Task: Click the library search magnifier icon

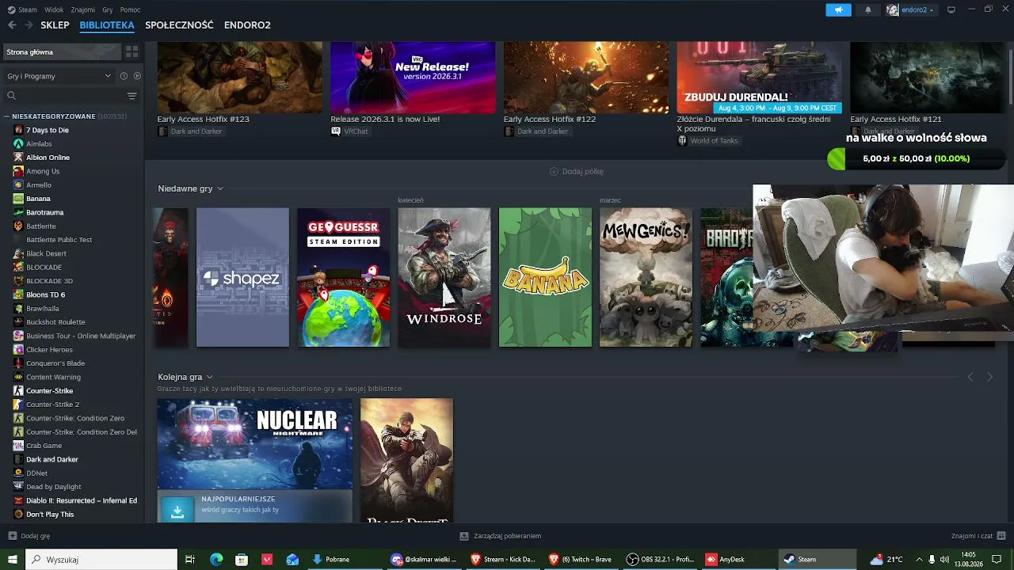Action: (x=11, y=96)
